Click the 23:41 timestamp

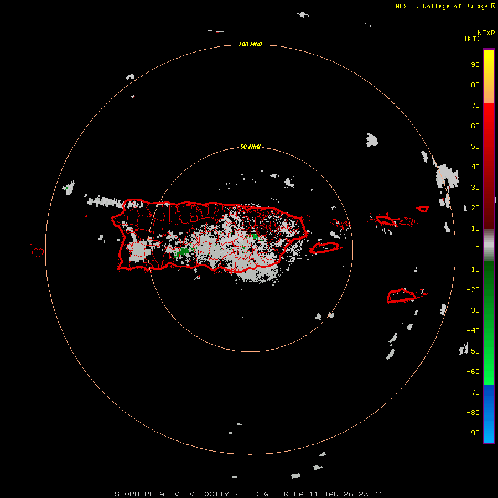(371, 494)
